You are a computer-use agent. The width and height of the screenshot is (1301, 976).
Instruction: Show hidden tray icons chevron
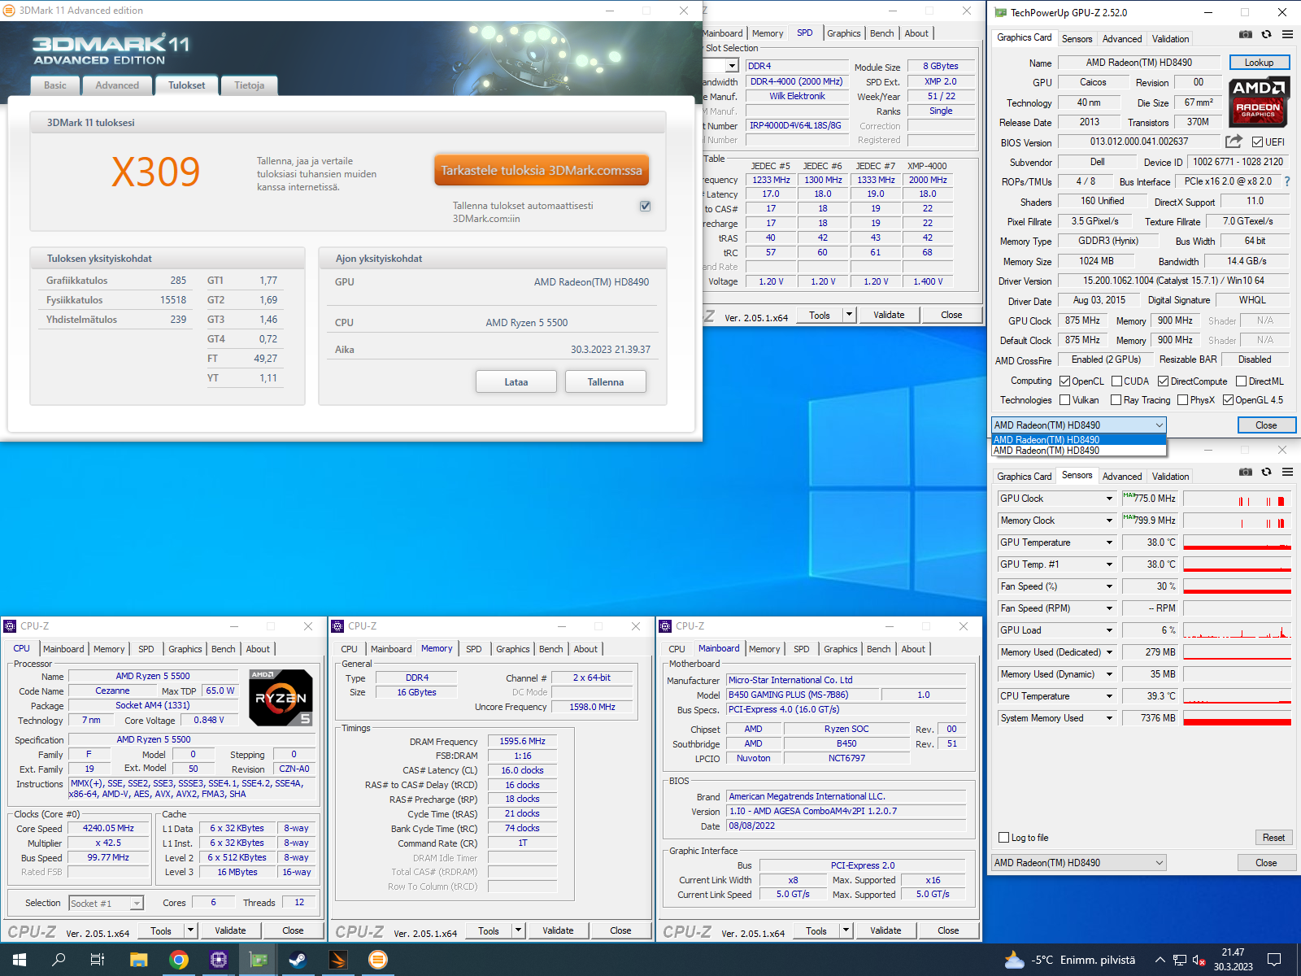click(1160, 960)
